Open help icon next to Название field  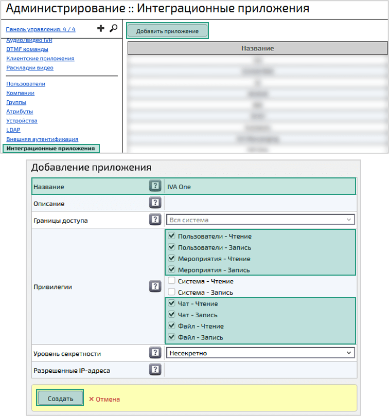pyautogui.click(x=155, y=186)
